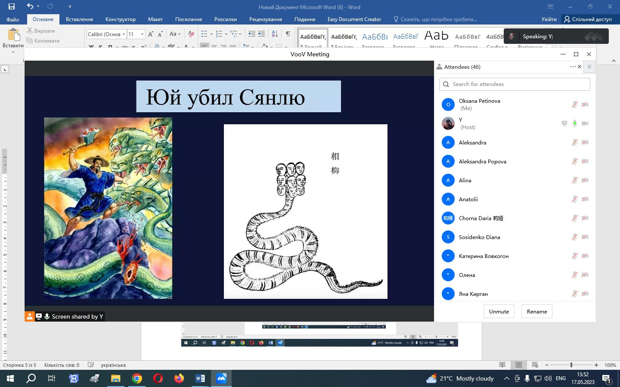Click the zoom in plus button
The image size is (620, 387).
point(596,365)
